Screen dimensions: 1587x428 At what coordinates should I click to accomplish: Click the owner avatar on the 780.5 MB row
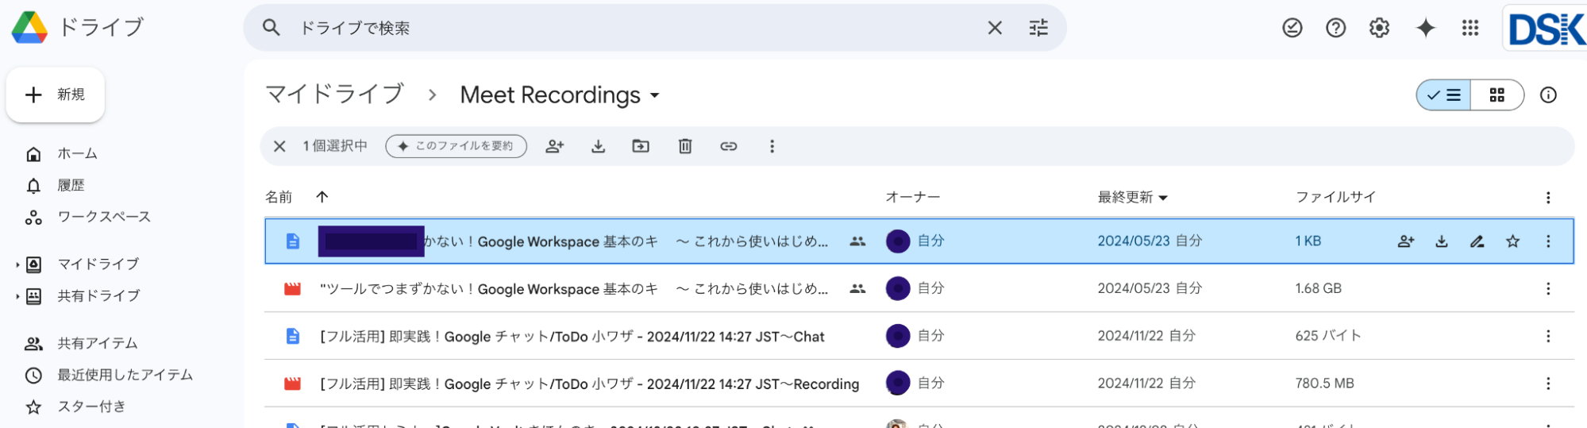pos(898,384)
